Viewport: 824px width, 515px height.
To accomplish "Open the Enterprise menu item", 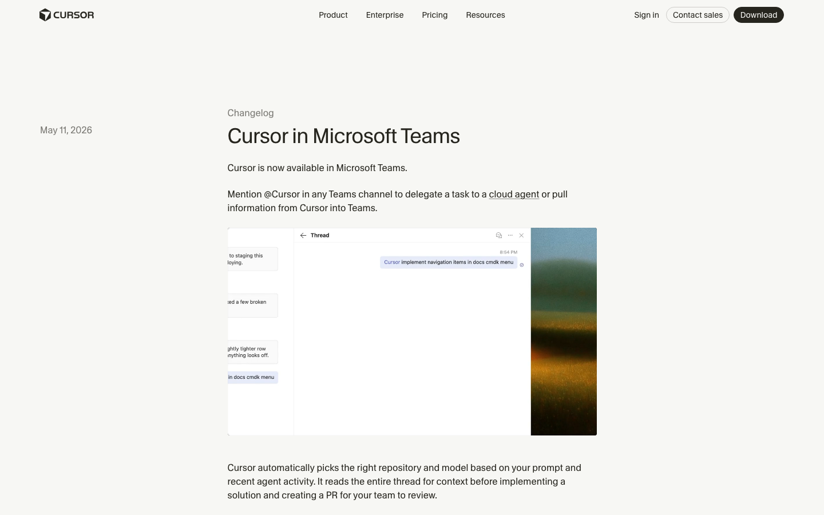I will pos(385,15).
